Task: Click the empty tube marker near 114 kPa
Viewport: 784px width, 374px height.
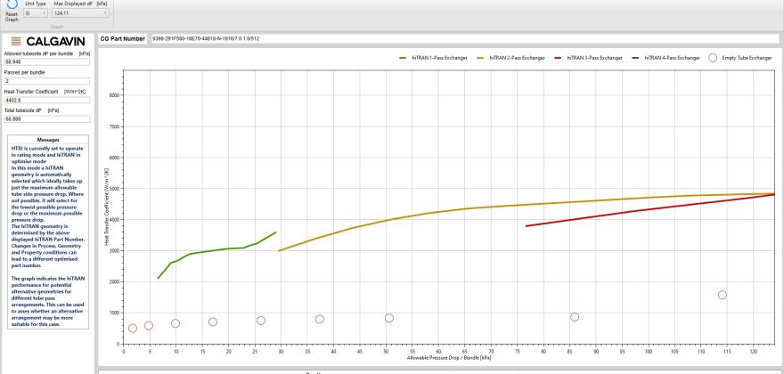Action: [x=722, y=295]
